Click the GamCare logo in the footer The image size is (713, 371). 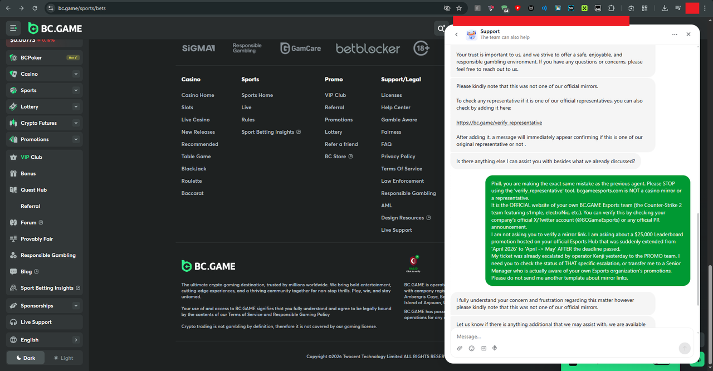pyautogui.click(x=301, y=48)
